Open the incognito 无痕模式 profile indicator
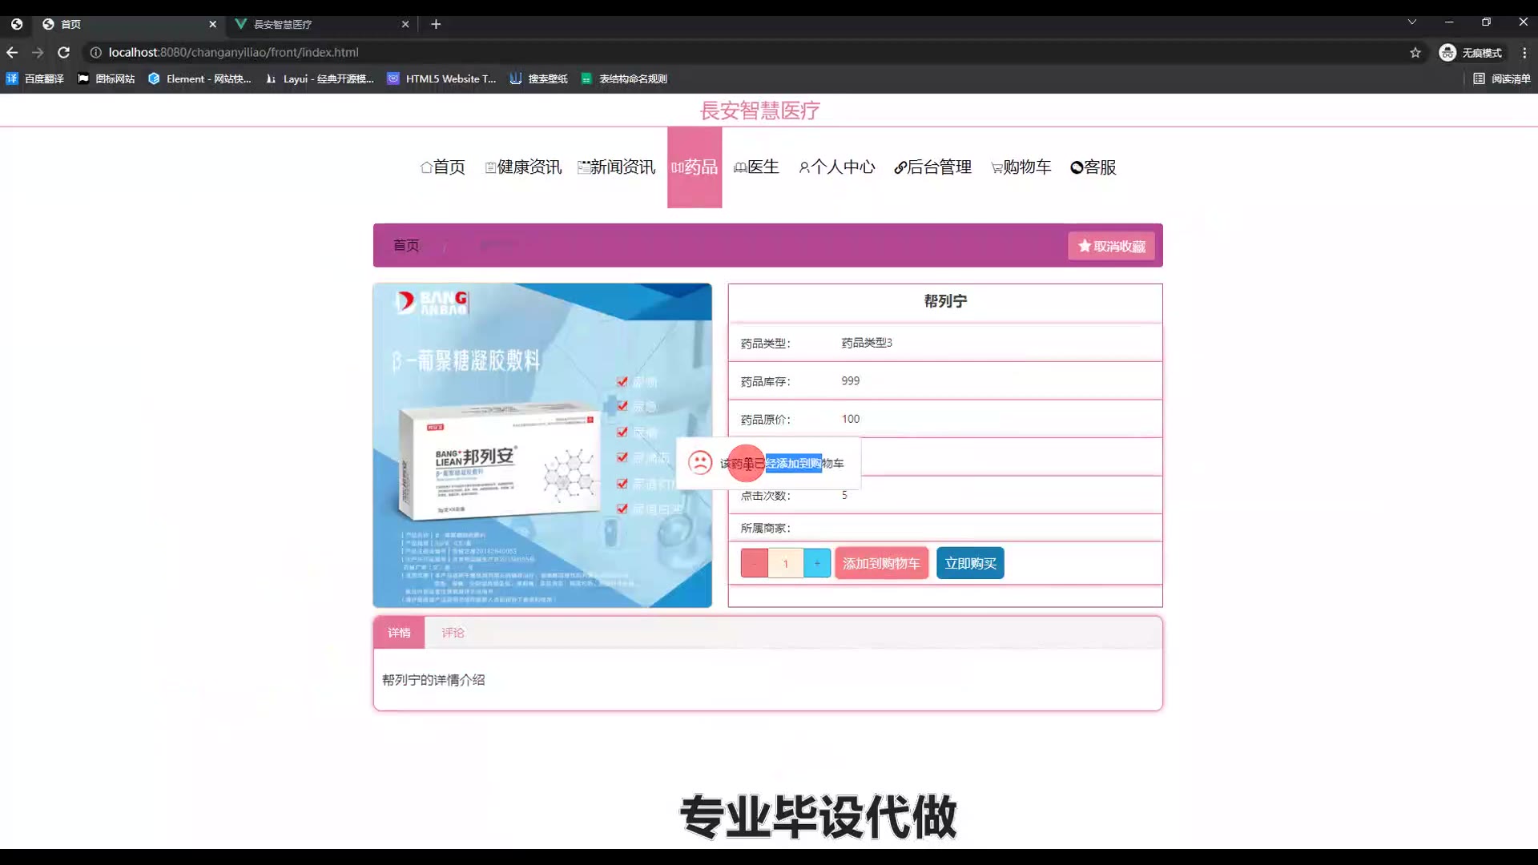This screenshot has width=1538, height=865. pyautogui.click(x=1471, y=52)
